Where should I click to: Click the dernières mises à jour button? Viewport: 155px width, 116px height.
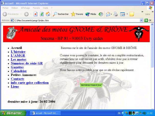click(91, 85)
